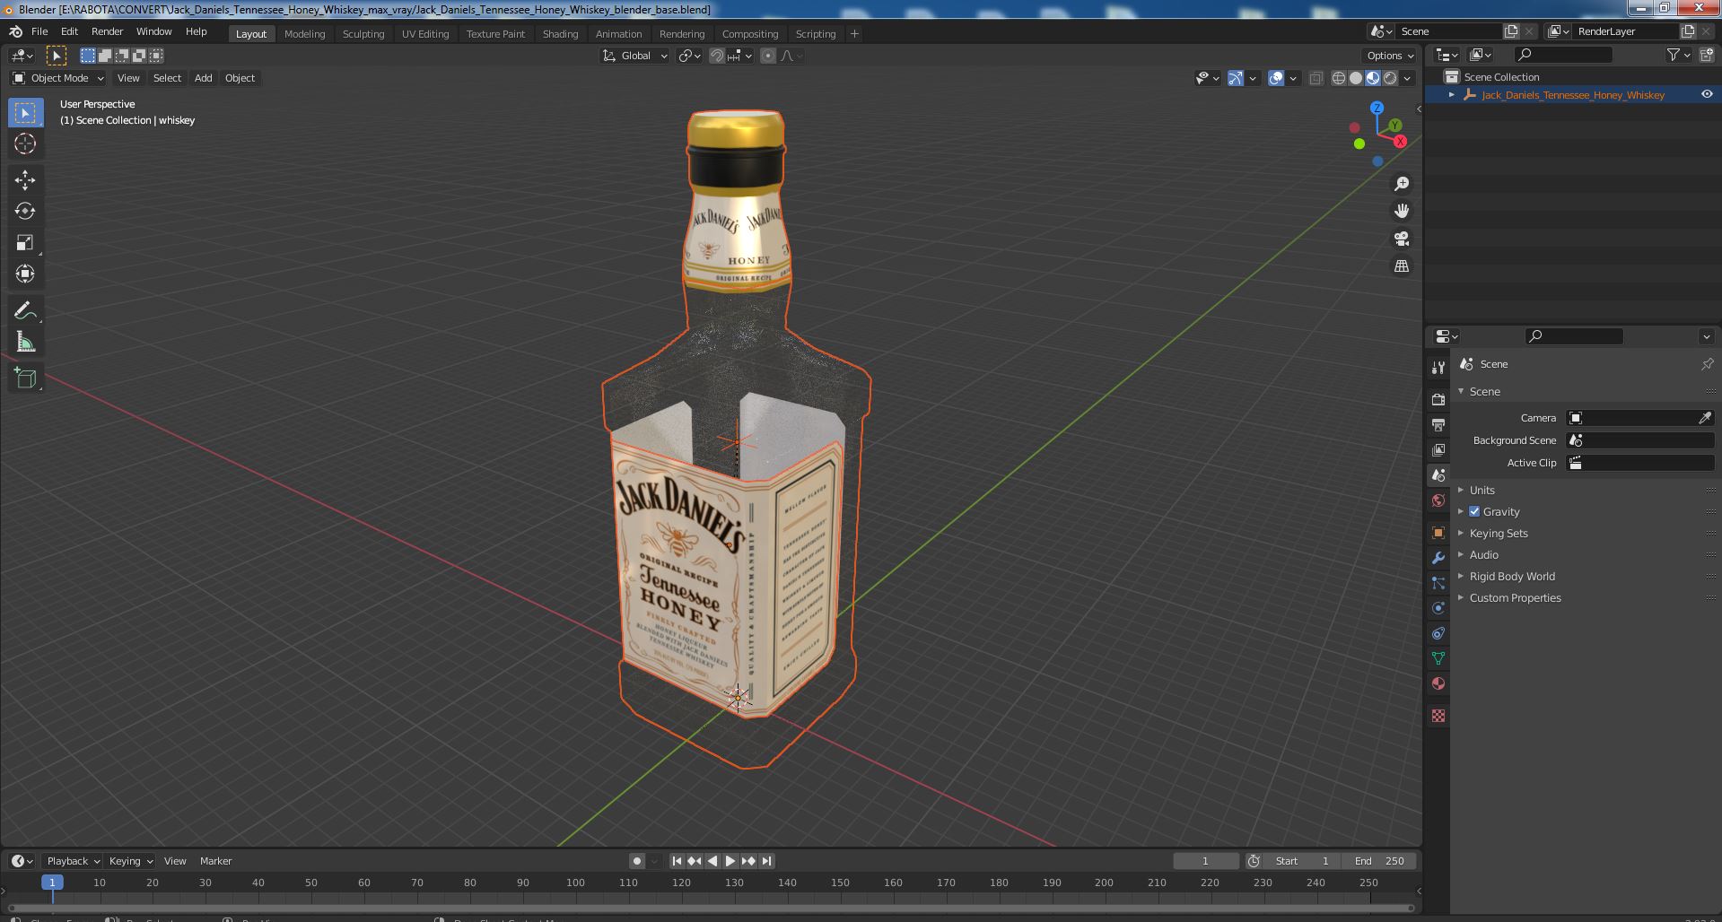Pick camera with eyedropper icon
This screenshot has width=1722, height=922.
[1705, 418]
